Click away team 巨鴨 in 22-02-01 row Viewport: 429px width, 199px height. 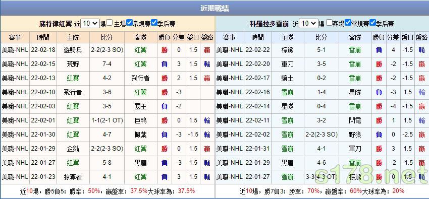(x=141, y=120)
